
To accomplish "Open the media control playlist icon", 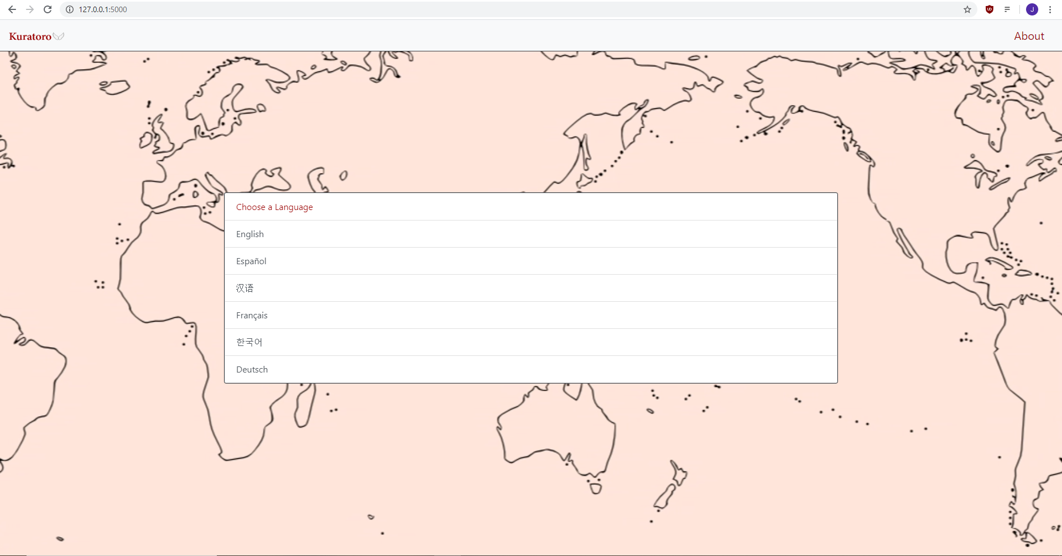I will pyautogui.click(x=1007, y=9).
